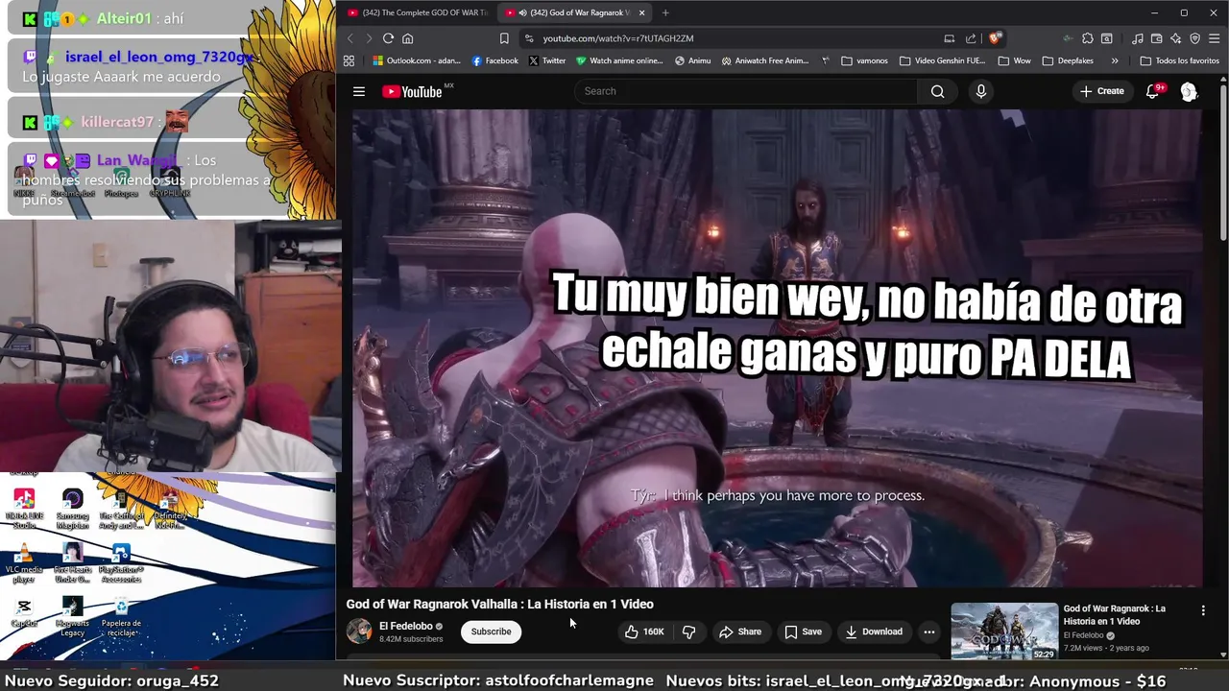Click the share page icon in address bar
Viewport: 1229px width, 691px height.
[971, 38]
